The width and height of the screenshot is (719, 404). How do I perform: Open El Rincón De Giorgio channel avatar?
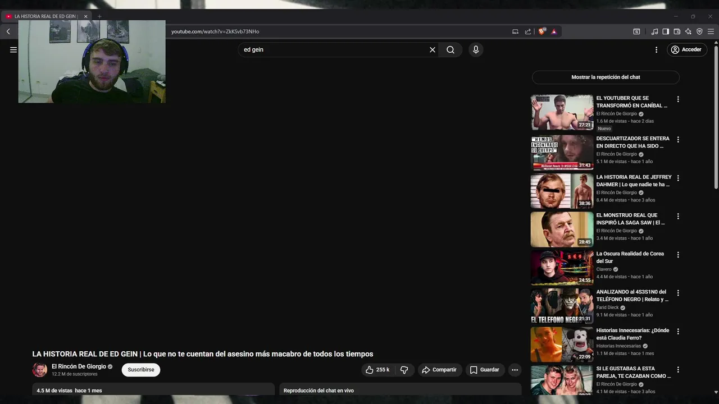point(40,370)
